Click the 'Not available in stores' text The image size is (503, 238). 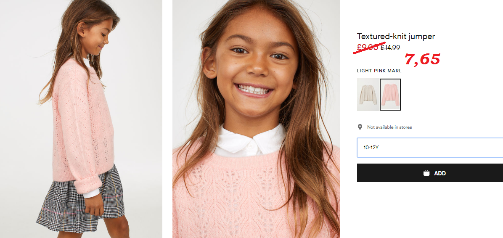tap(389, 127)
